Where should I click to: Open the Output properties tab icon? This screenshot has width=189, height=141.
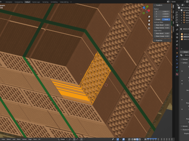click(x=177, y=38)
